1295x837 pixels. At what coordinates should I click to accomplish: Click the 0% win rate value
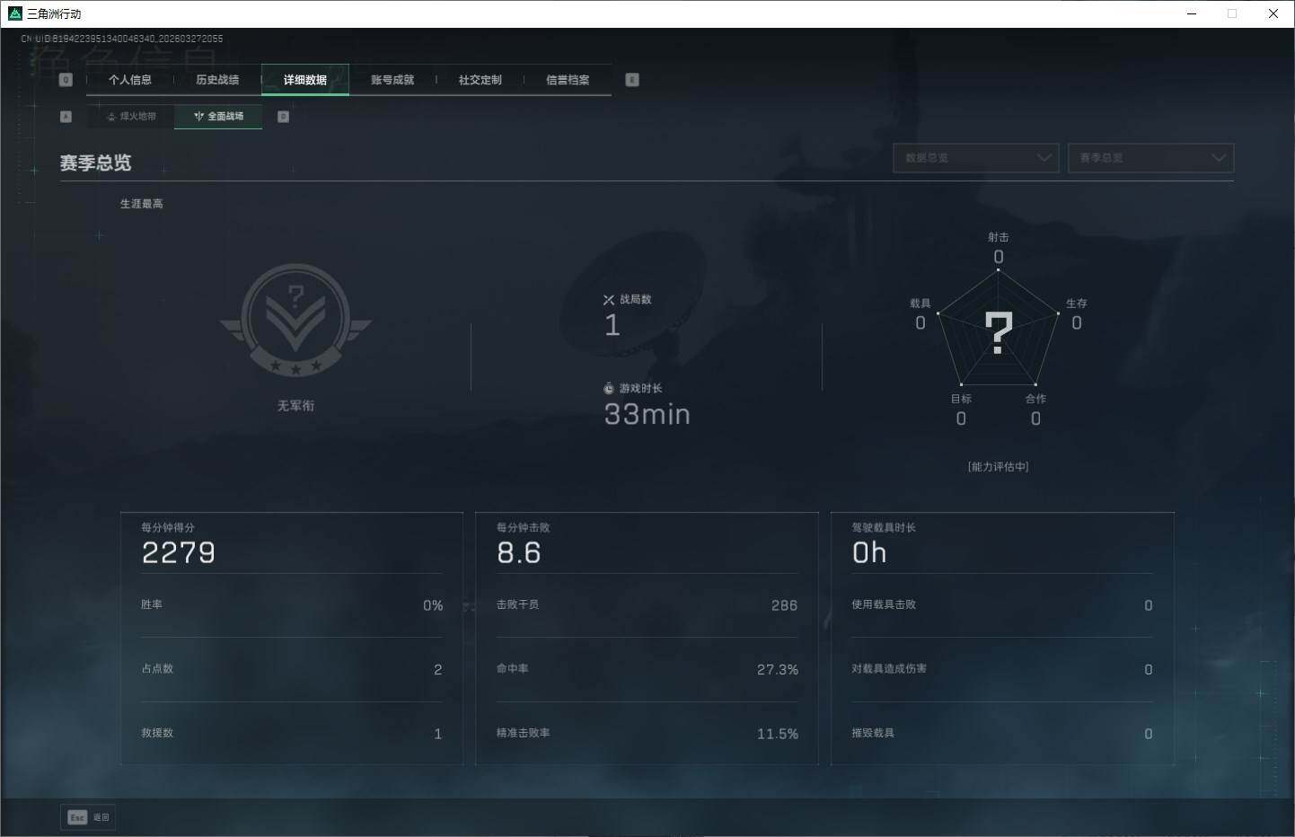pyautogui.click(x=433, y=606)
